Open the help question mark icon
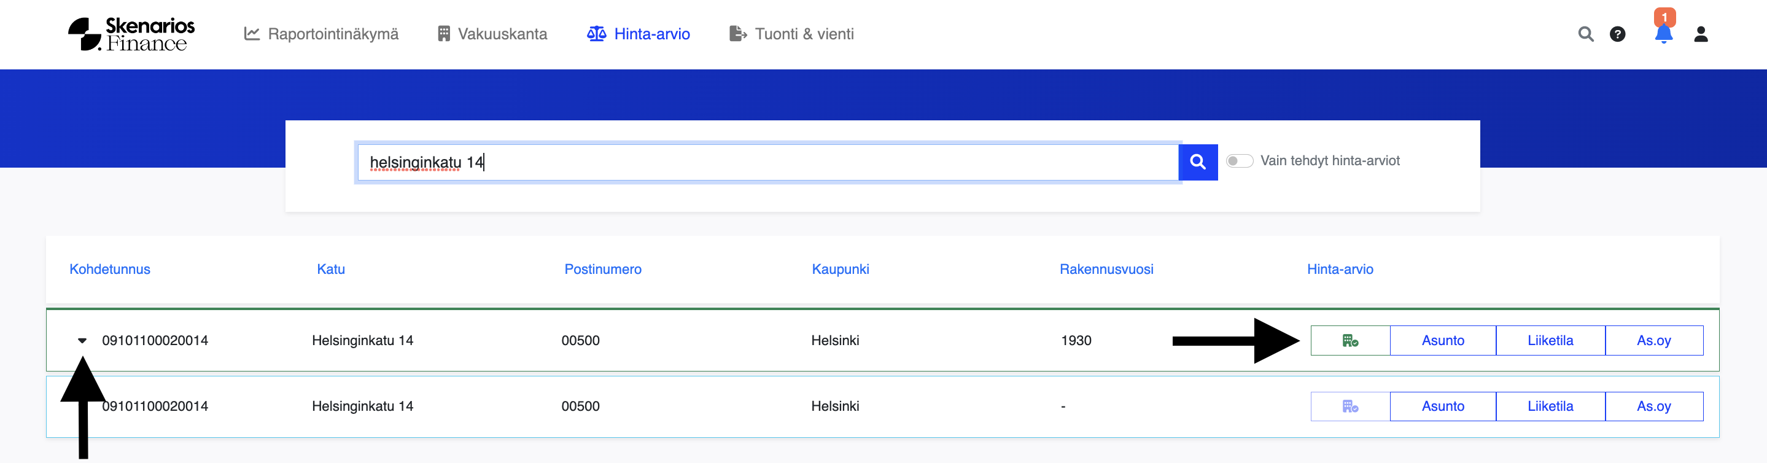Viewport: 1767px width, 463px height. 1617,34
